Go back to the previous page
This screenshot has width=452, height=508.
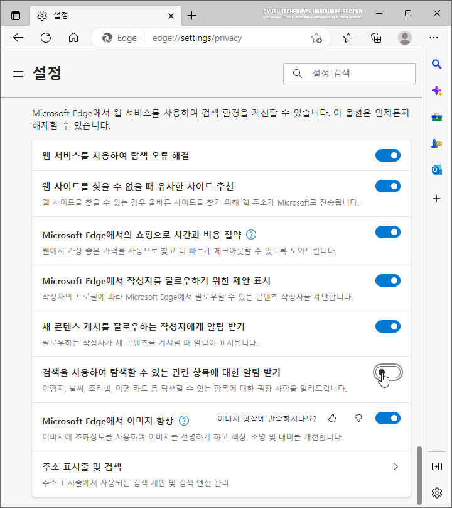click(18, 38)
